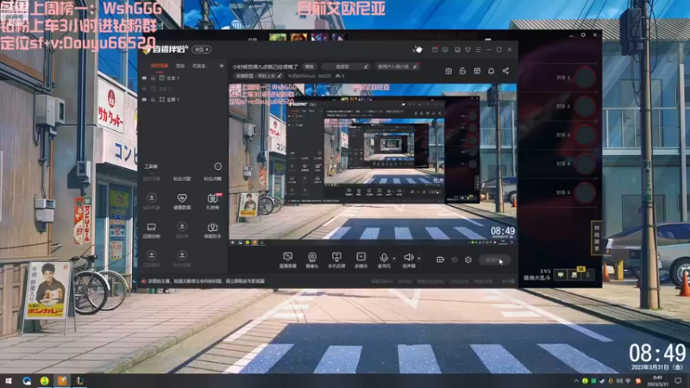
Task: Edit the 新用户入场介绍 field
Action: tap(397, 67)
